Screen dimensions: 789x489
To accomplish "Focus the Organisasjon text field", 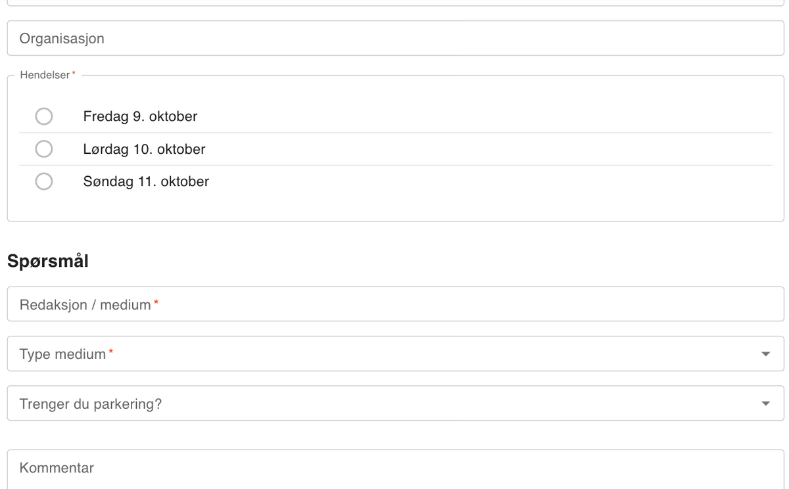I will click(x=395, y=38).
